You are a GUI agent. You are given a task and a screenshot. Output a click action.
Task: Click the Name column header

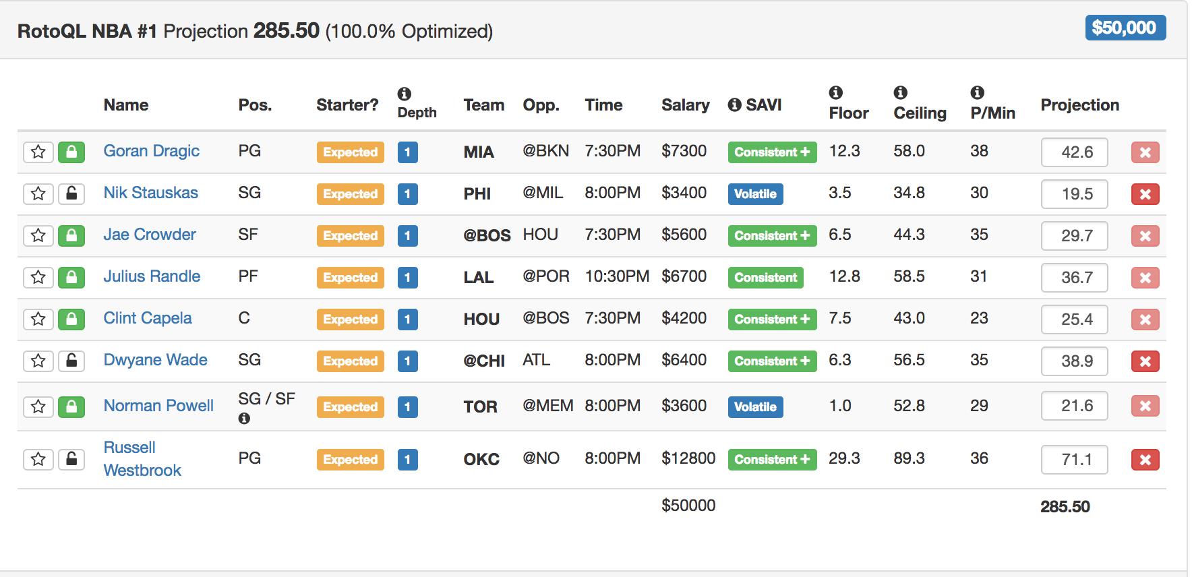pyautogui.click(x=126, y=105)
